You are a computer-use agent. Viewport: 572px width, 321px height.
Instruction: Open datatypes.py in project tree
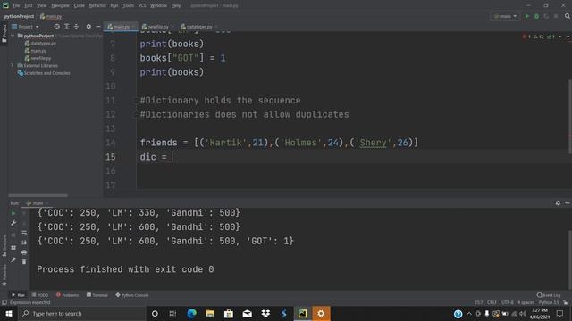40,44
